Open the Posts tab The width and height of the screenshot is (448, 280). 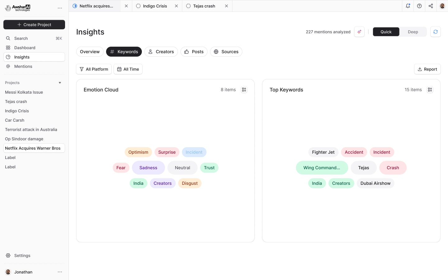point(194,52)
